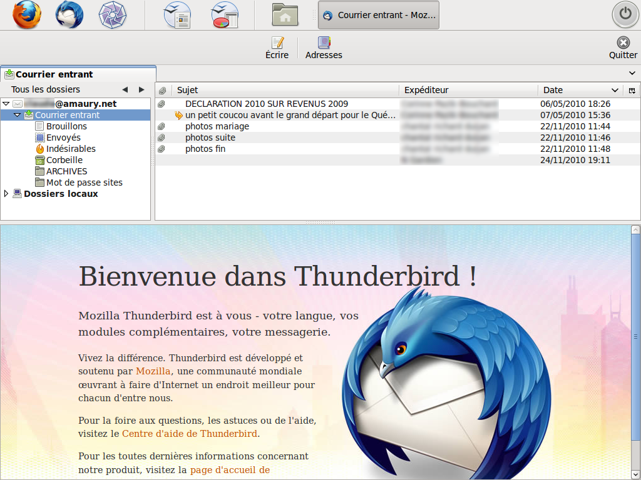Open the tab list dropdown arrow
This screenshot has width=641, height=480.
pyautogui.click(x=632, y=74)
